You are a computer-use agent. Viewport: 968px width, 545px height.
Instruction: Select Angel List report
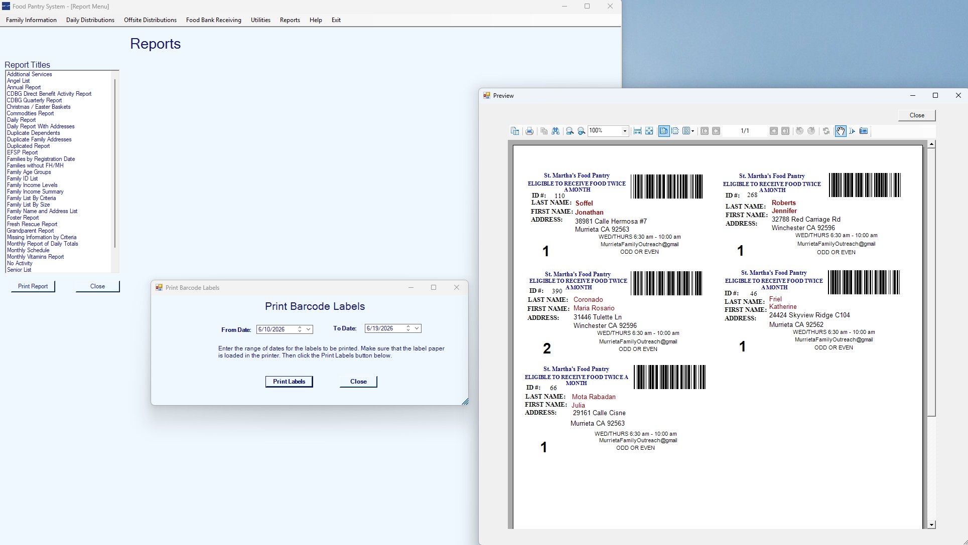click(19, 81)
